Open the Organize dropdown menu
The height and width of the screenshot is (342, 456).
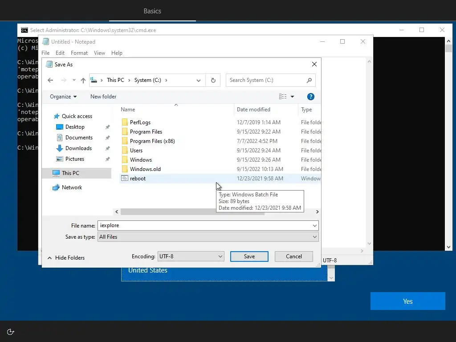point(63,97)
